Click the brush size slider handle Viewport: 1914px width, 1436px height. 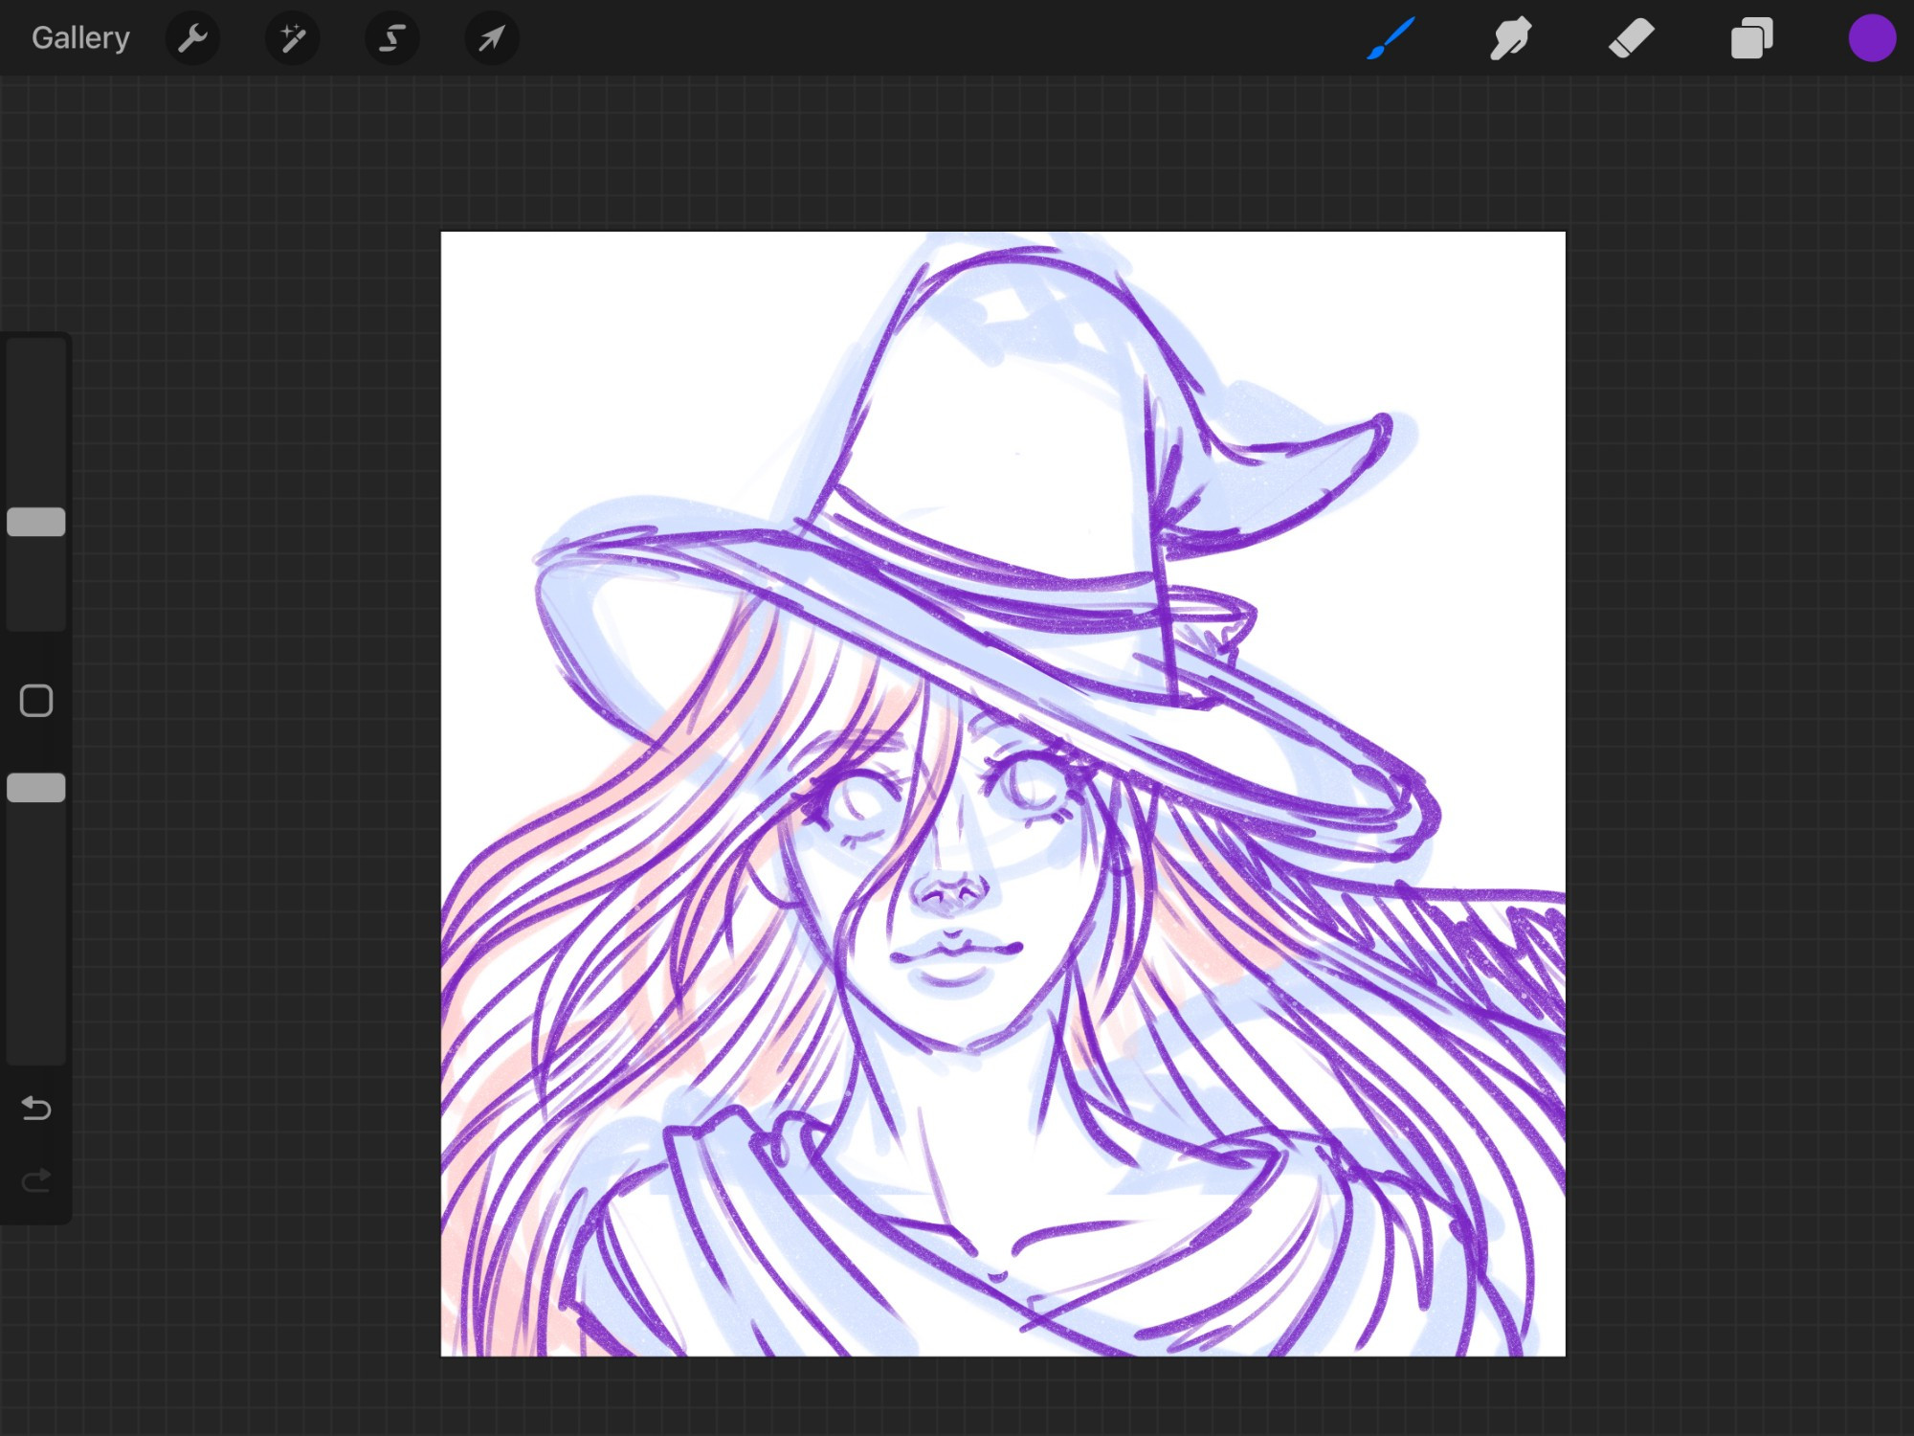(36, 522)
